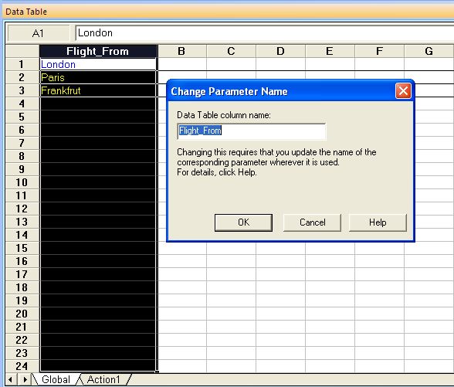Click the select-all corner of the grid

pyautogui.click(x=22, y=51)
